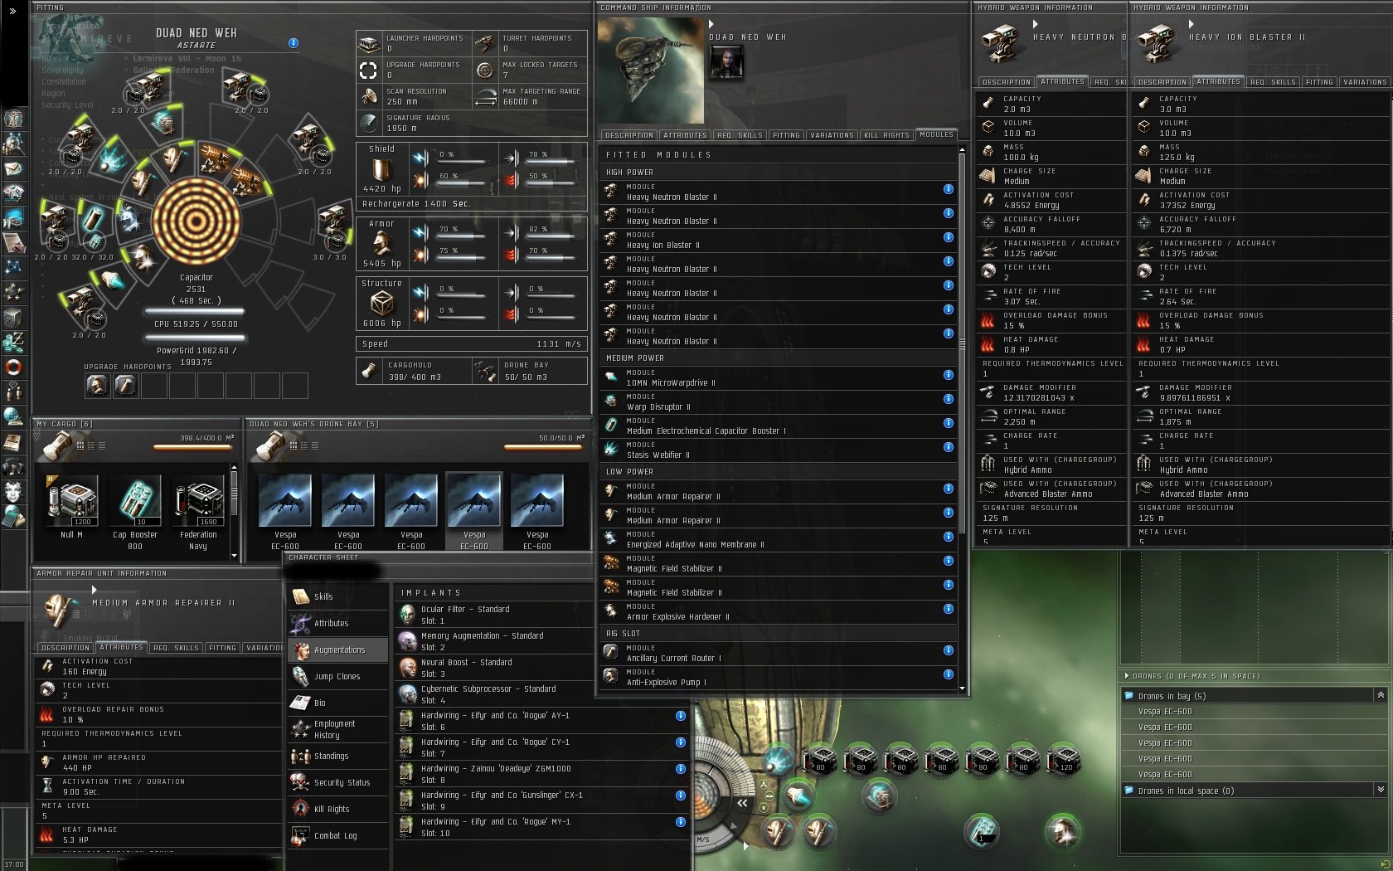Open the Jukebox headphones icon in the Neocom

13,465
